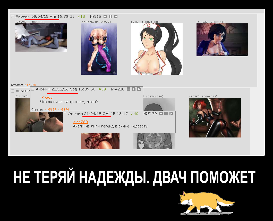The image size is (273, 221).
Task: Click the file info text (2499Кб, 640x360)
Action: click(29, 22)
